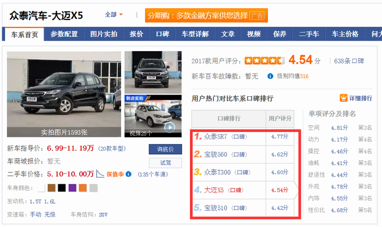Open the main car photo 实拍图片1593张
Viewport: 382px width, 227px height.
pos(64,94)
